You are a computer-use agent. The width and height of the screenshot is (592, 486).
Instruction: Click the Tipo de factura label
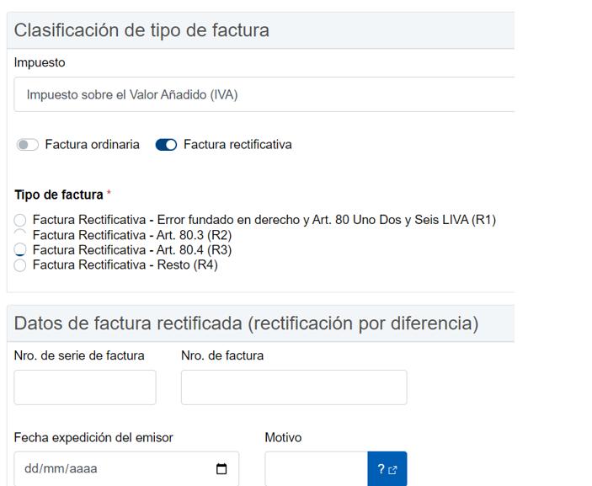[59, 195]
